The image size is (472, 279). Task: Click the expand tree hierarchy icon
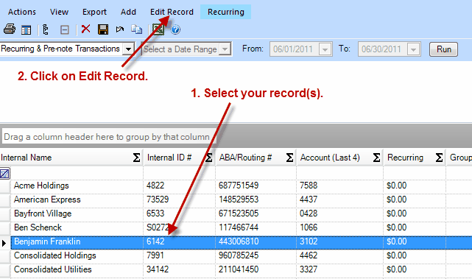(x=46, y=29)
